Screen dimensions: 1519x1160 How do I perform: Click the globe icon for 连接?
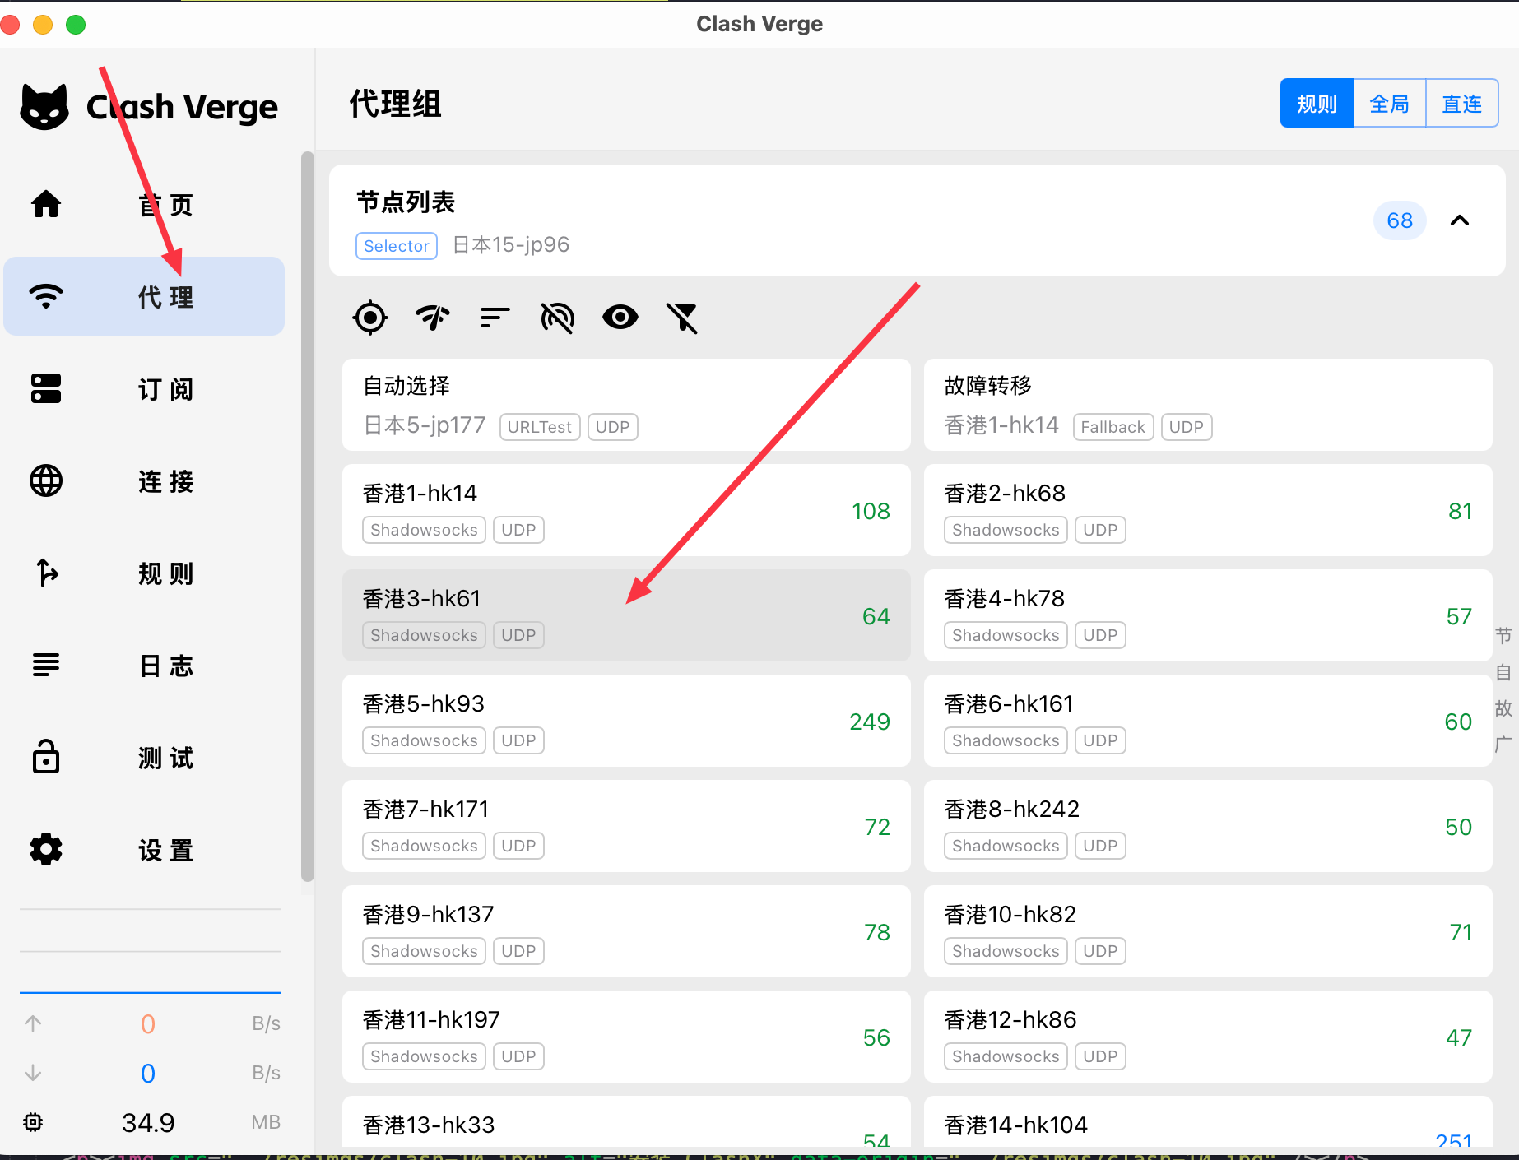pyautogui.click(x=46, y=481)
